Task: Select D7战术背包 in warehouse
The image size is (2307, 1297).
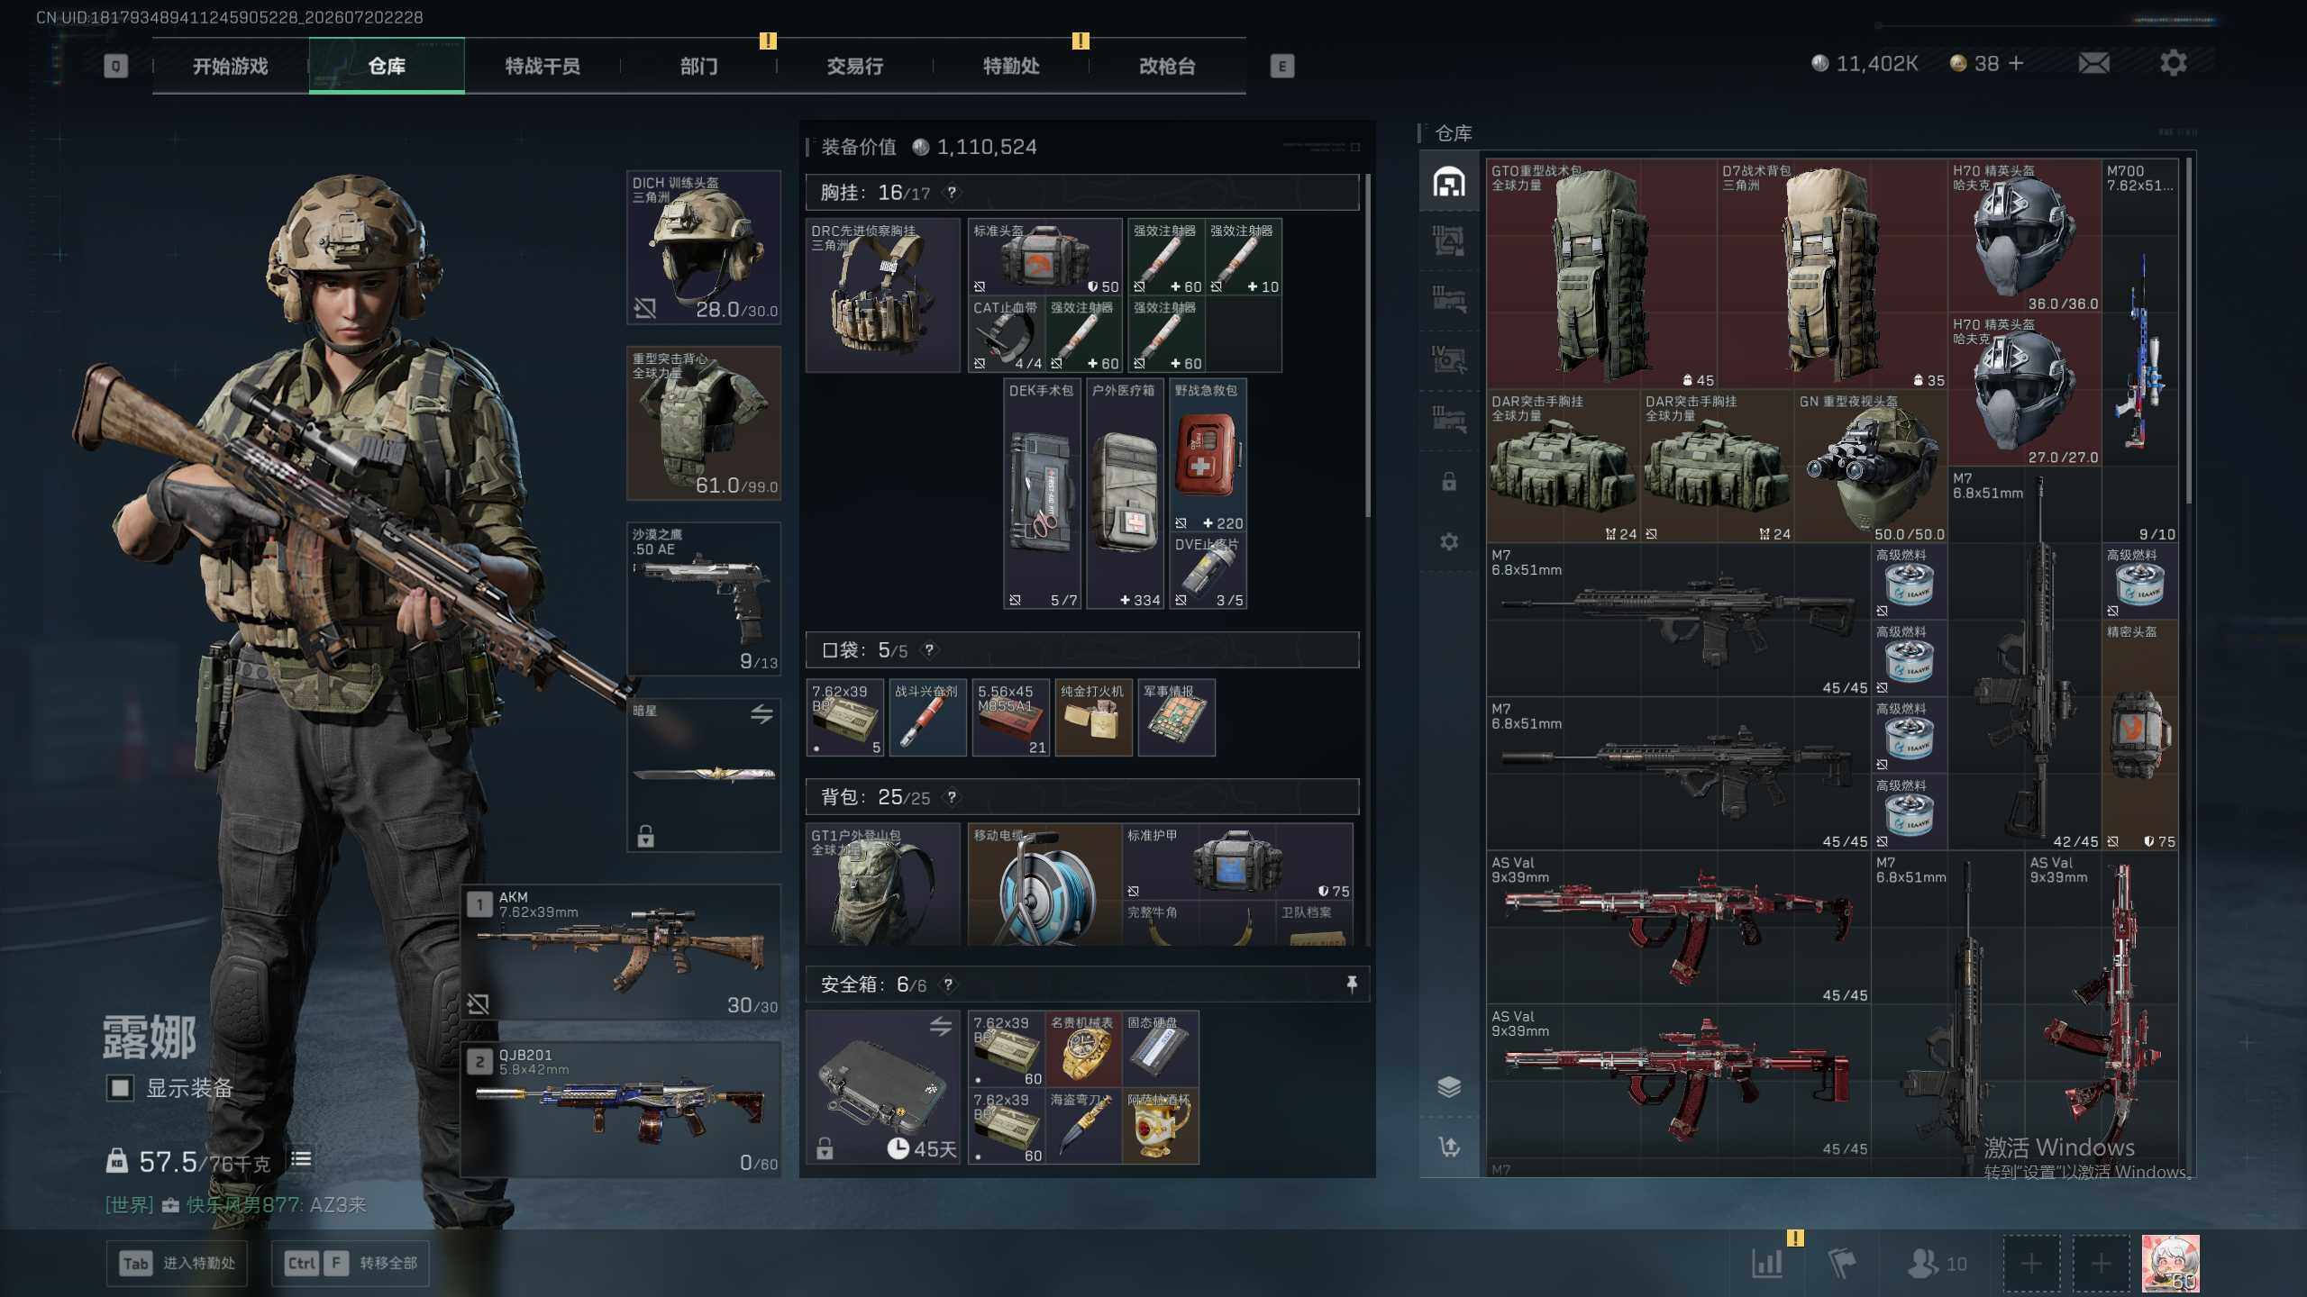Action: click(1833, 275)
